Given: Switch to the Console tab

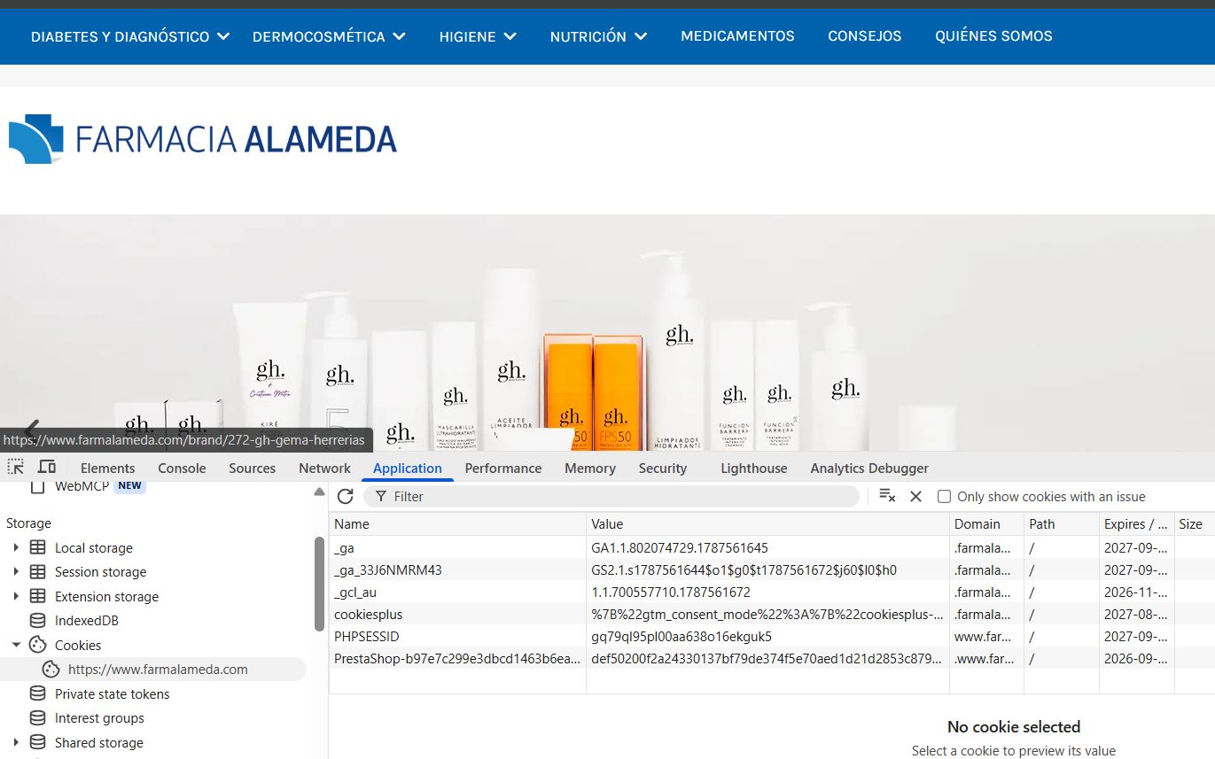Looking at the screenshot, I should (182, 468).
